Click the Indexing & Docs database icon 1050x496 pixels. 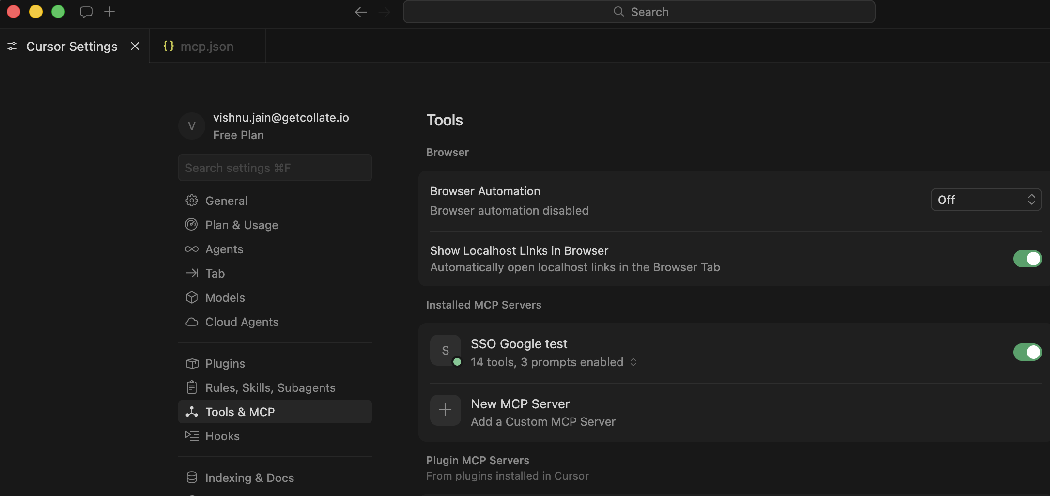192,478
